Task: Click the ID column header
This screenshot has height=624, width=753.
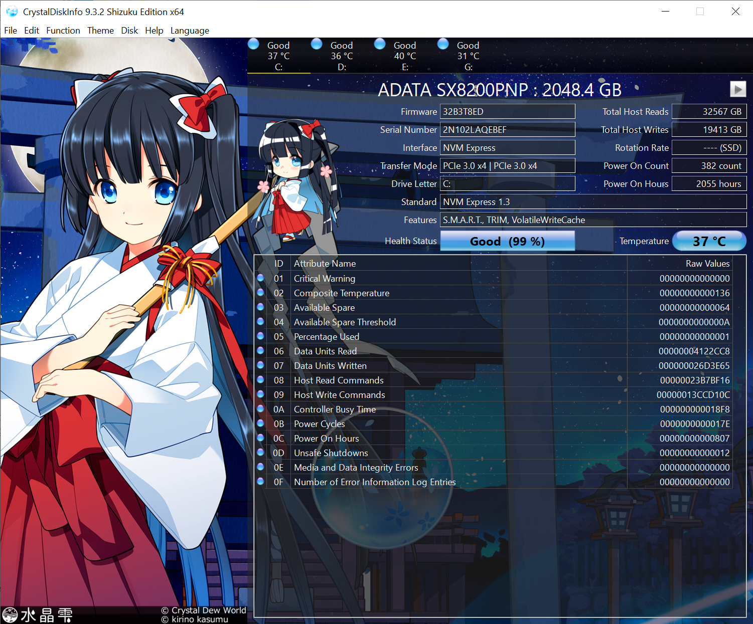Action: tap(278, 263)
